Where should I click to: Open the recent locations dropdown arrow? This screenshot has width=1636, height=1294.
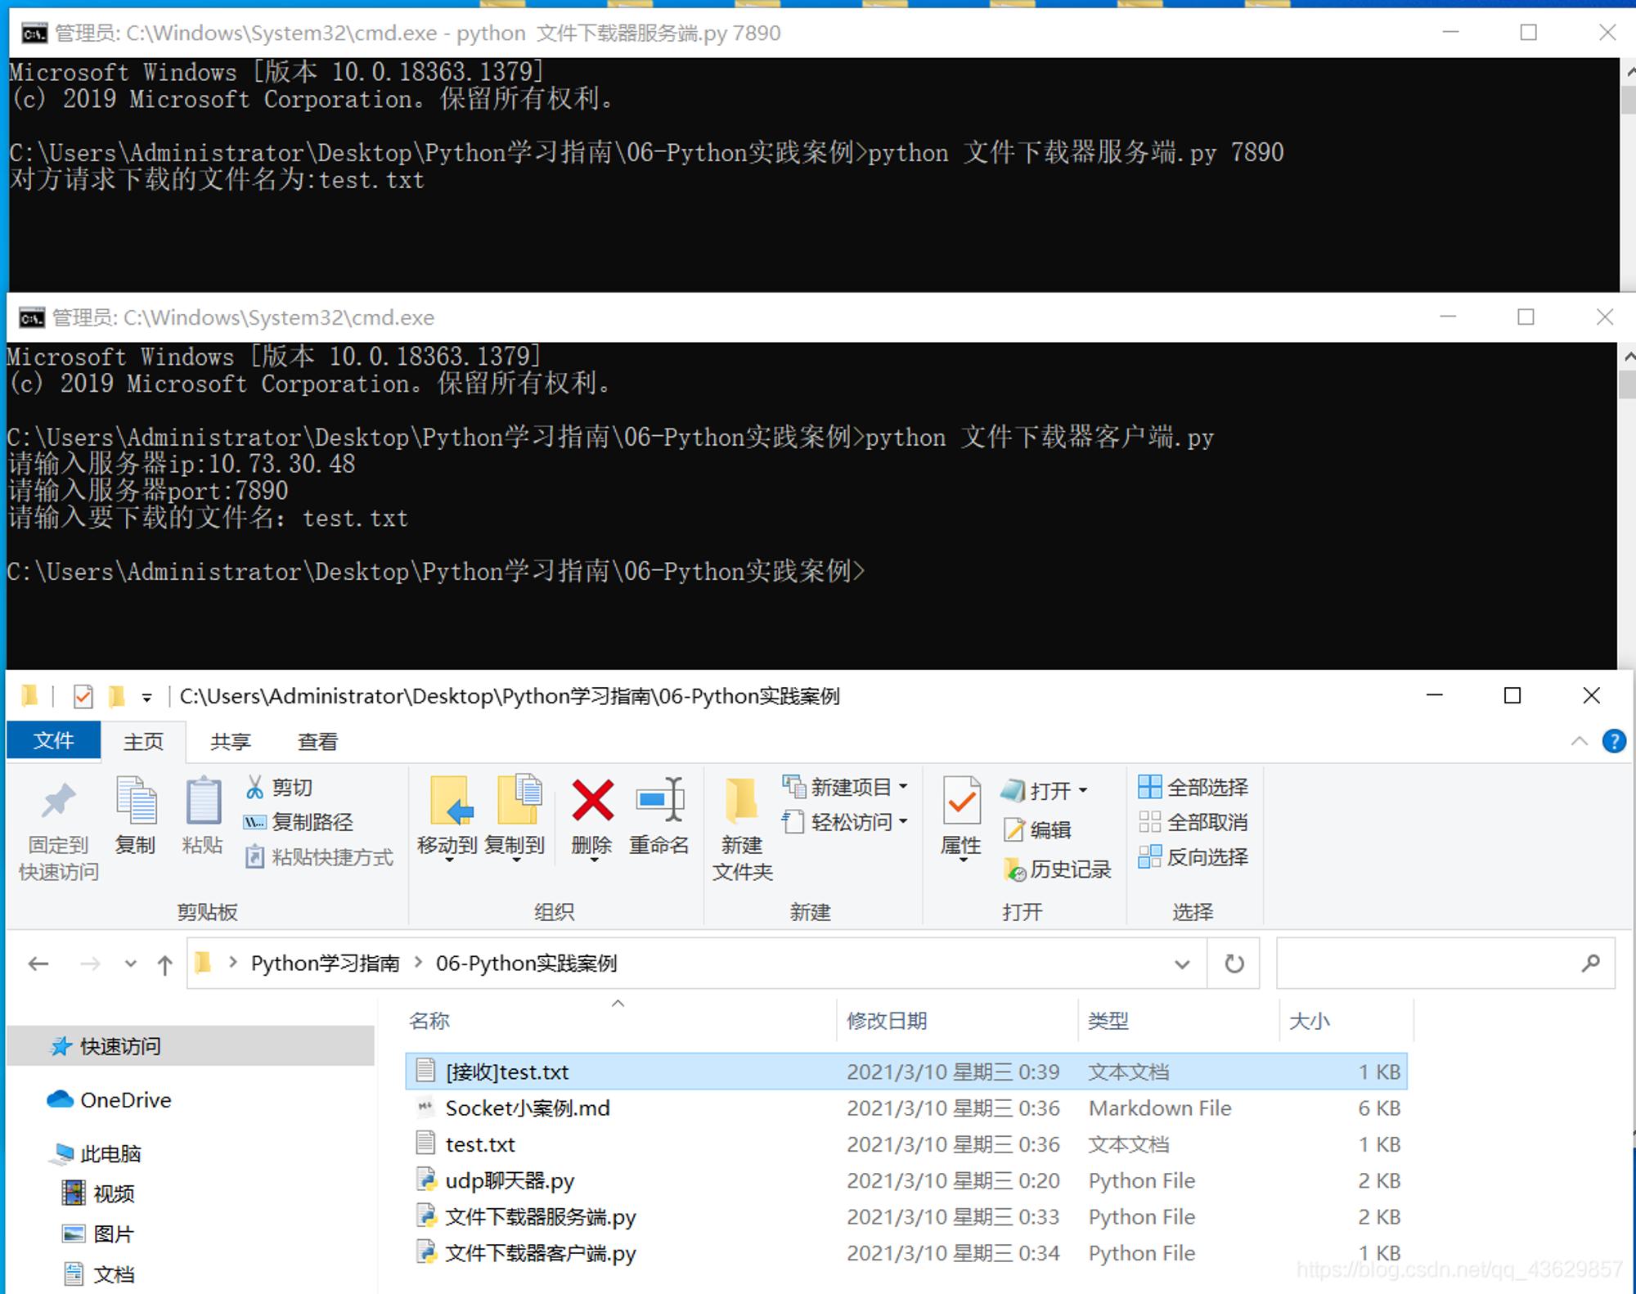point(130,964)
